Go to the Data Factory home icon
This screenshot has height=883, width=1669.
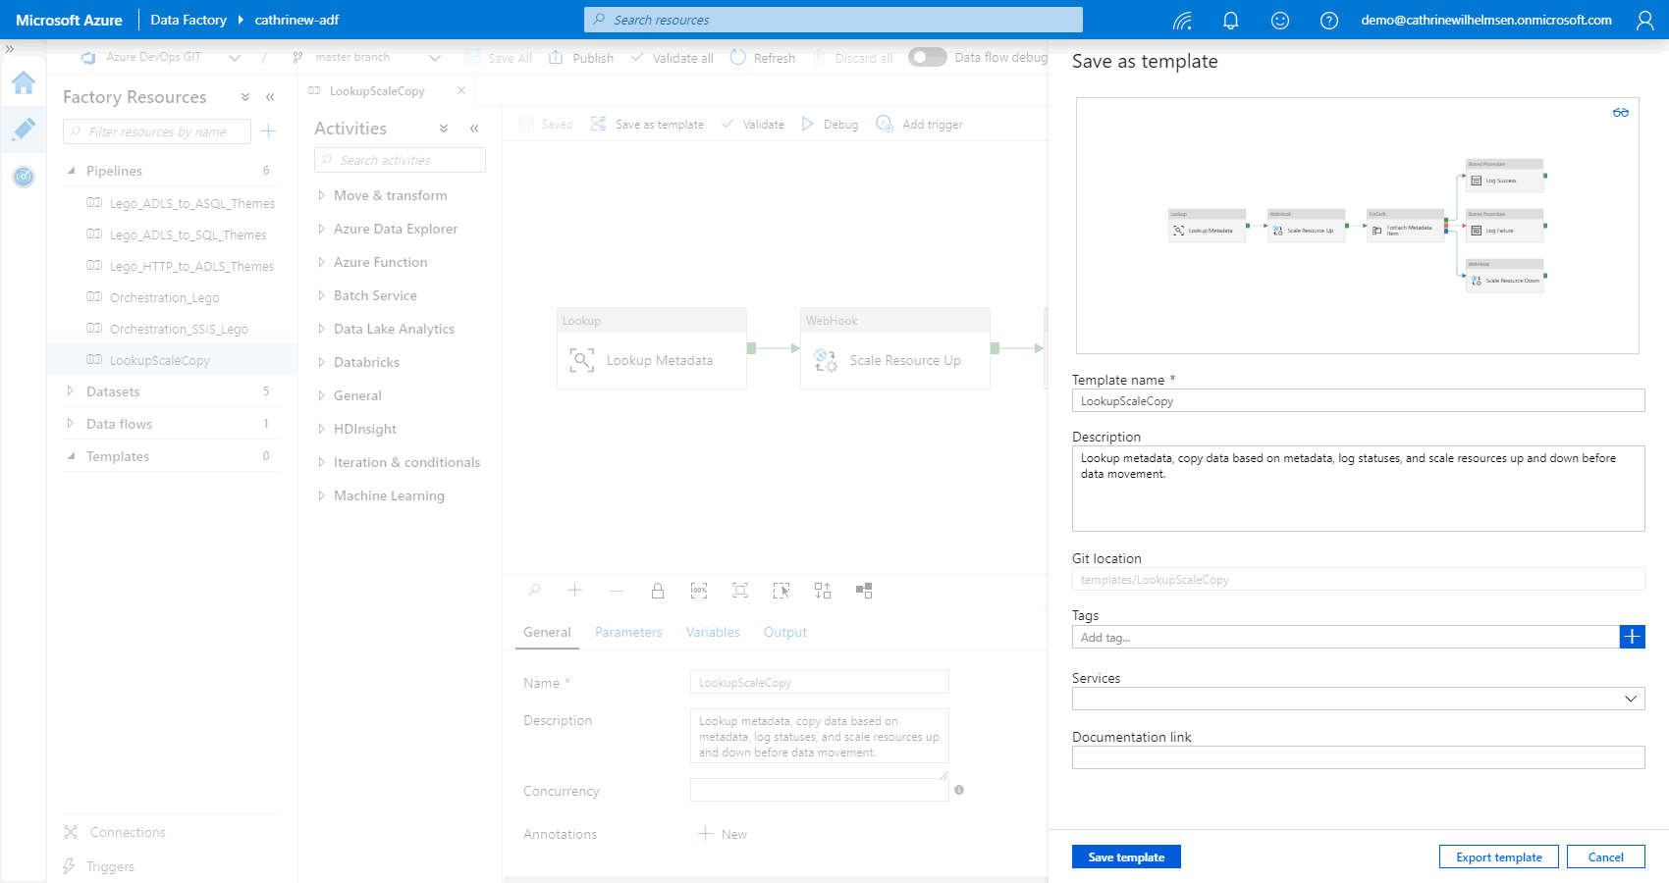coord(24,83)
